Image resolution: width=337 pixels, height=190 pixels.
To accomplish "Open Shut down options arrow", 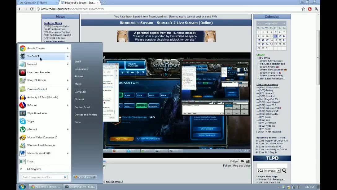I will 94,177.
